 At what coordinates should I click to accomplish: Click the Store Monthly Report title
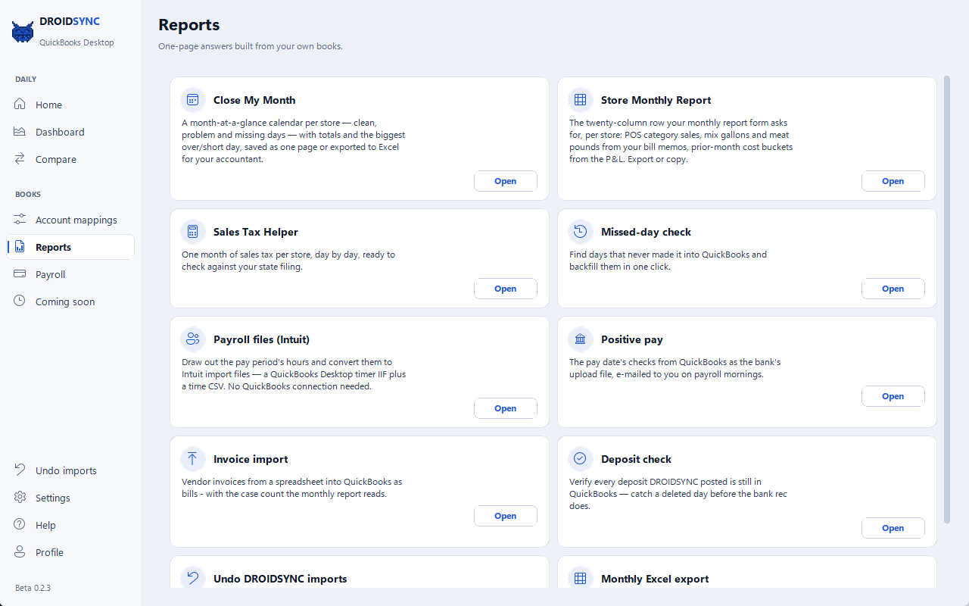(656, 100)
